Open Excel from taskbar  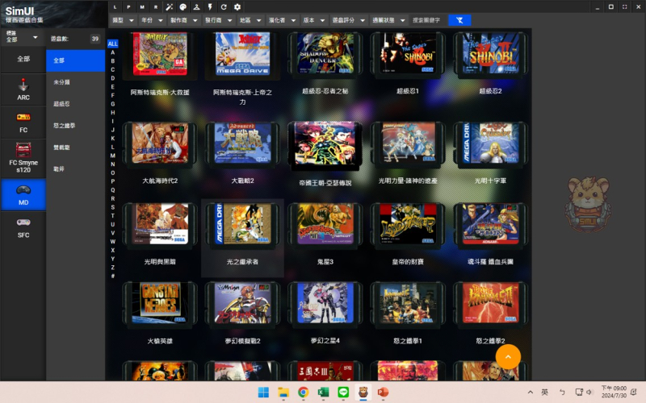pyautogui.click(x=323, y=393)
